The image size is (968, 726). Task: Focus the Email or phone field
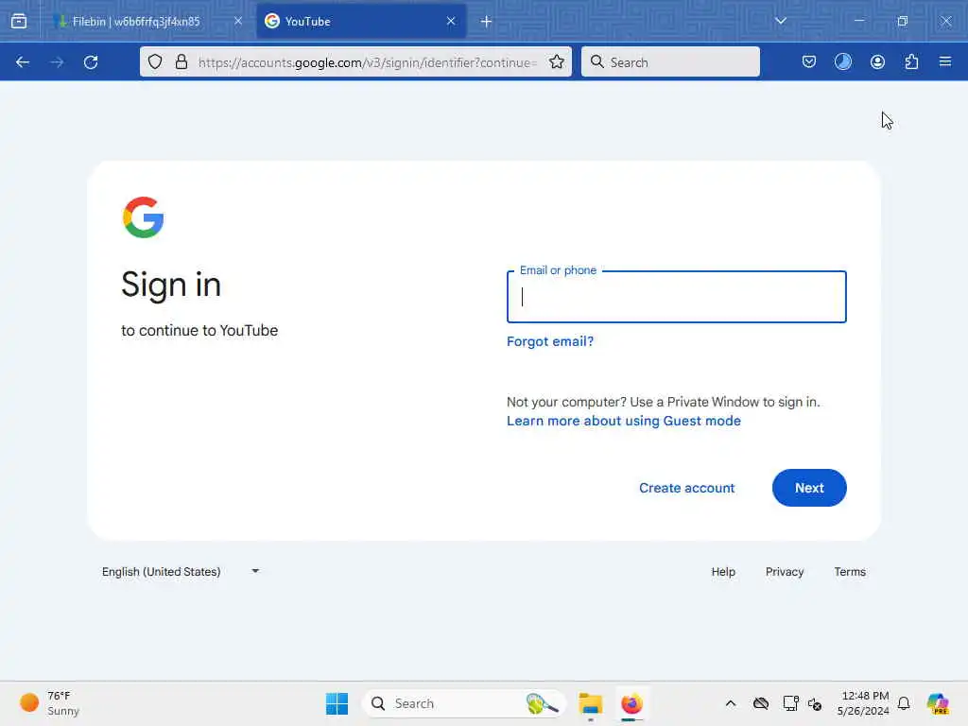click(676, 297)
